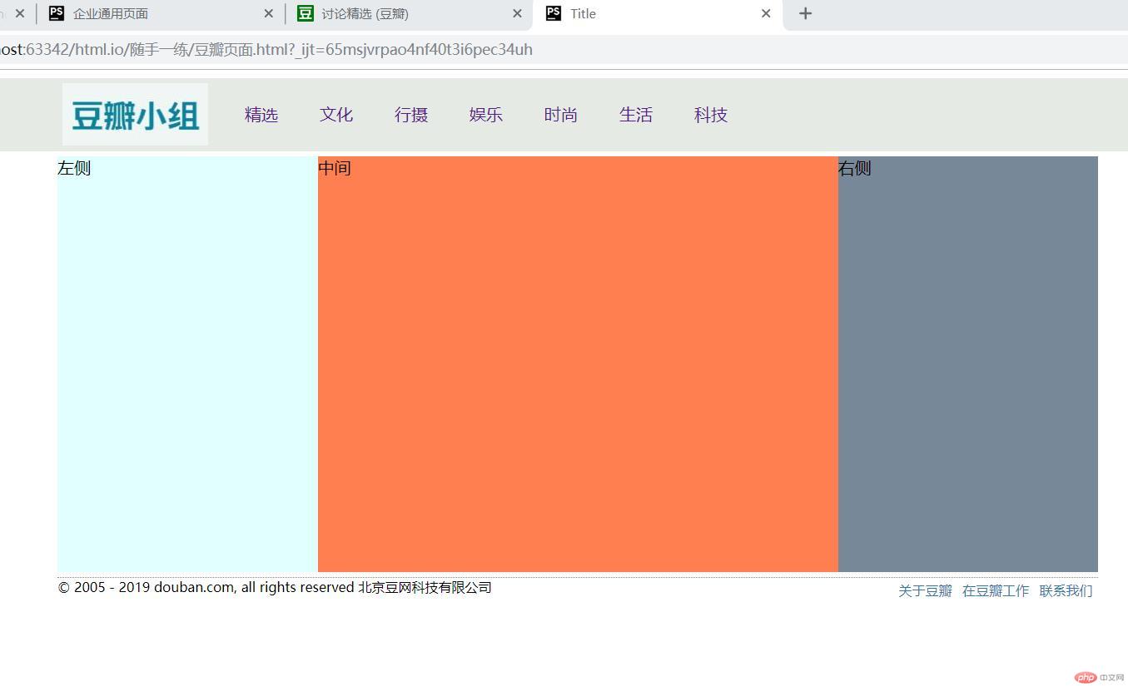Click the green 豆 favicon on the Douban tab
The image size is (1128, 686).
point(306,13)
